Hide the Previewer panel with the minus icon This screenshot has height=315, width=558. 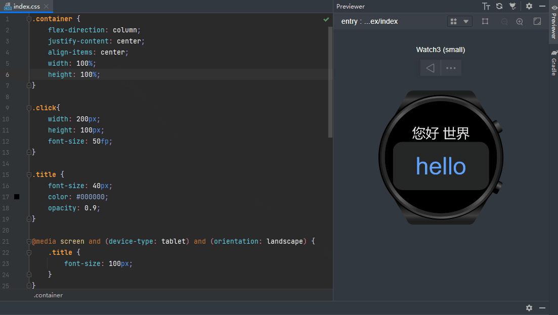coord(542,6)
